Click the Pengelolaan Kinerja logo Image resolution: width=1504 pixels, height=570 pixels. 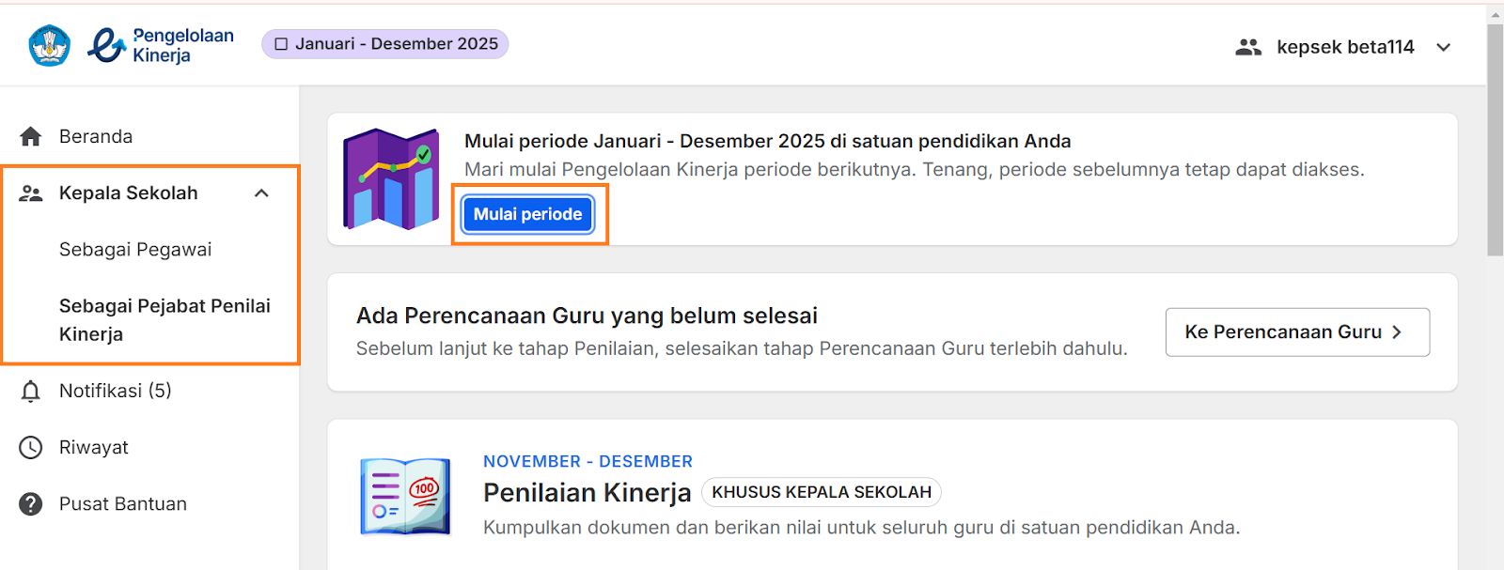[x=161, y=45]
